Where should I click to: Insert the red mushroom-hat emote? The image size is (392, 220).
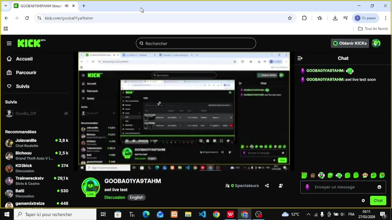(365, 175)
